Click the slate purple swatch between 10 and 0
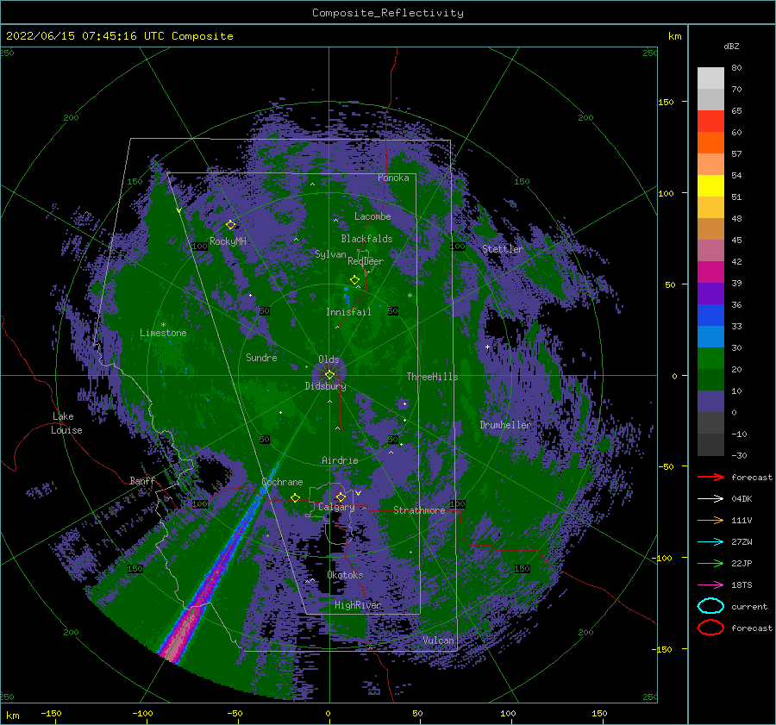Image resolution: width=776 pixels, height=725 pixels. (x=710, y=402)
